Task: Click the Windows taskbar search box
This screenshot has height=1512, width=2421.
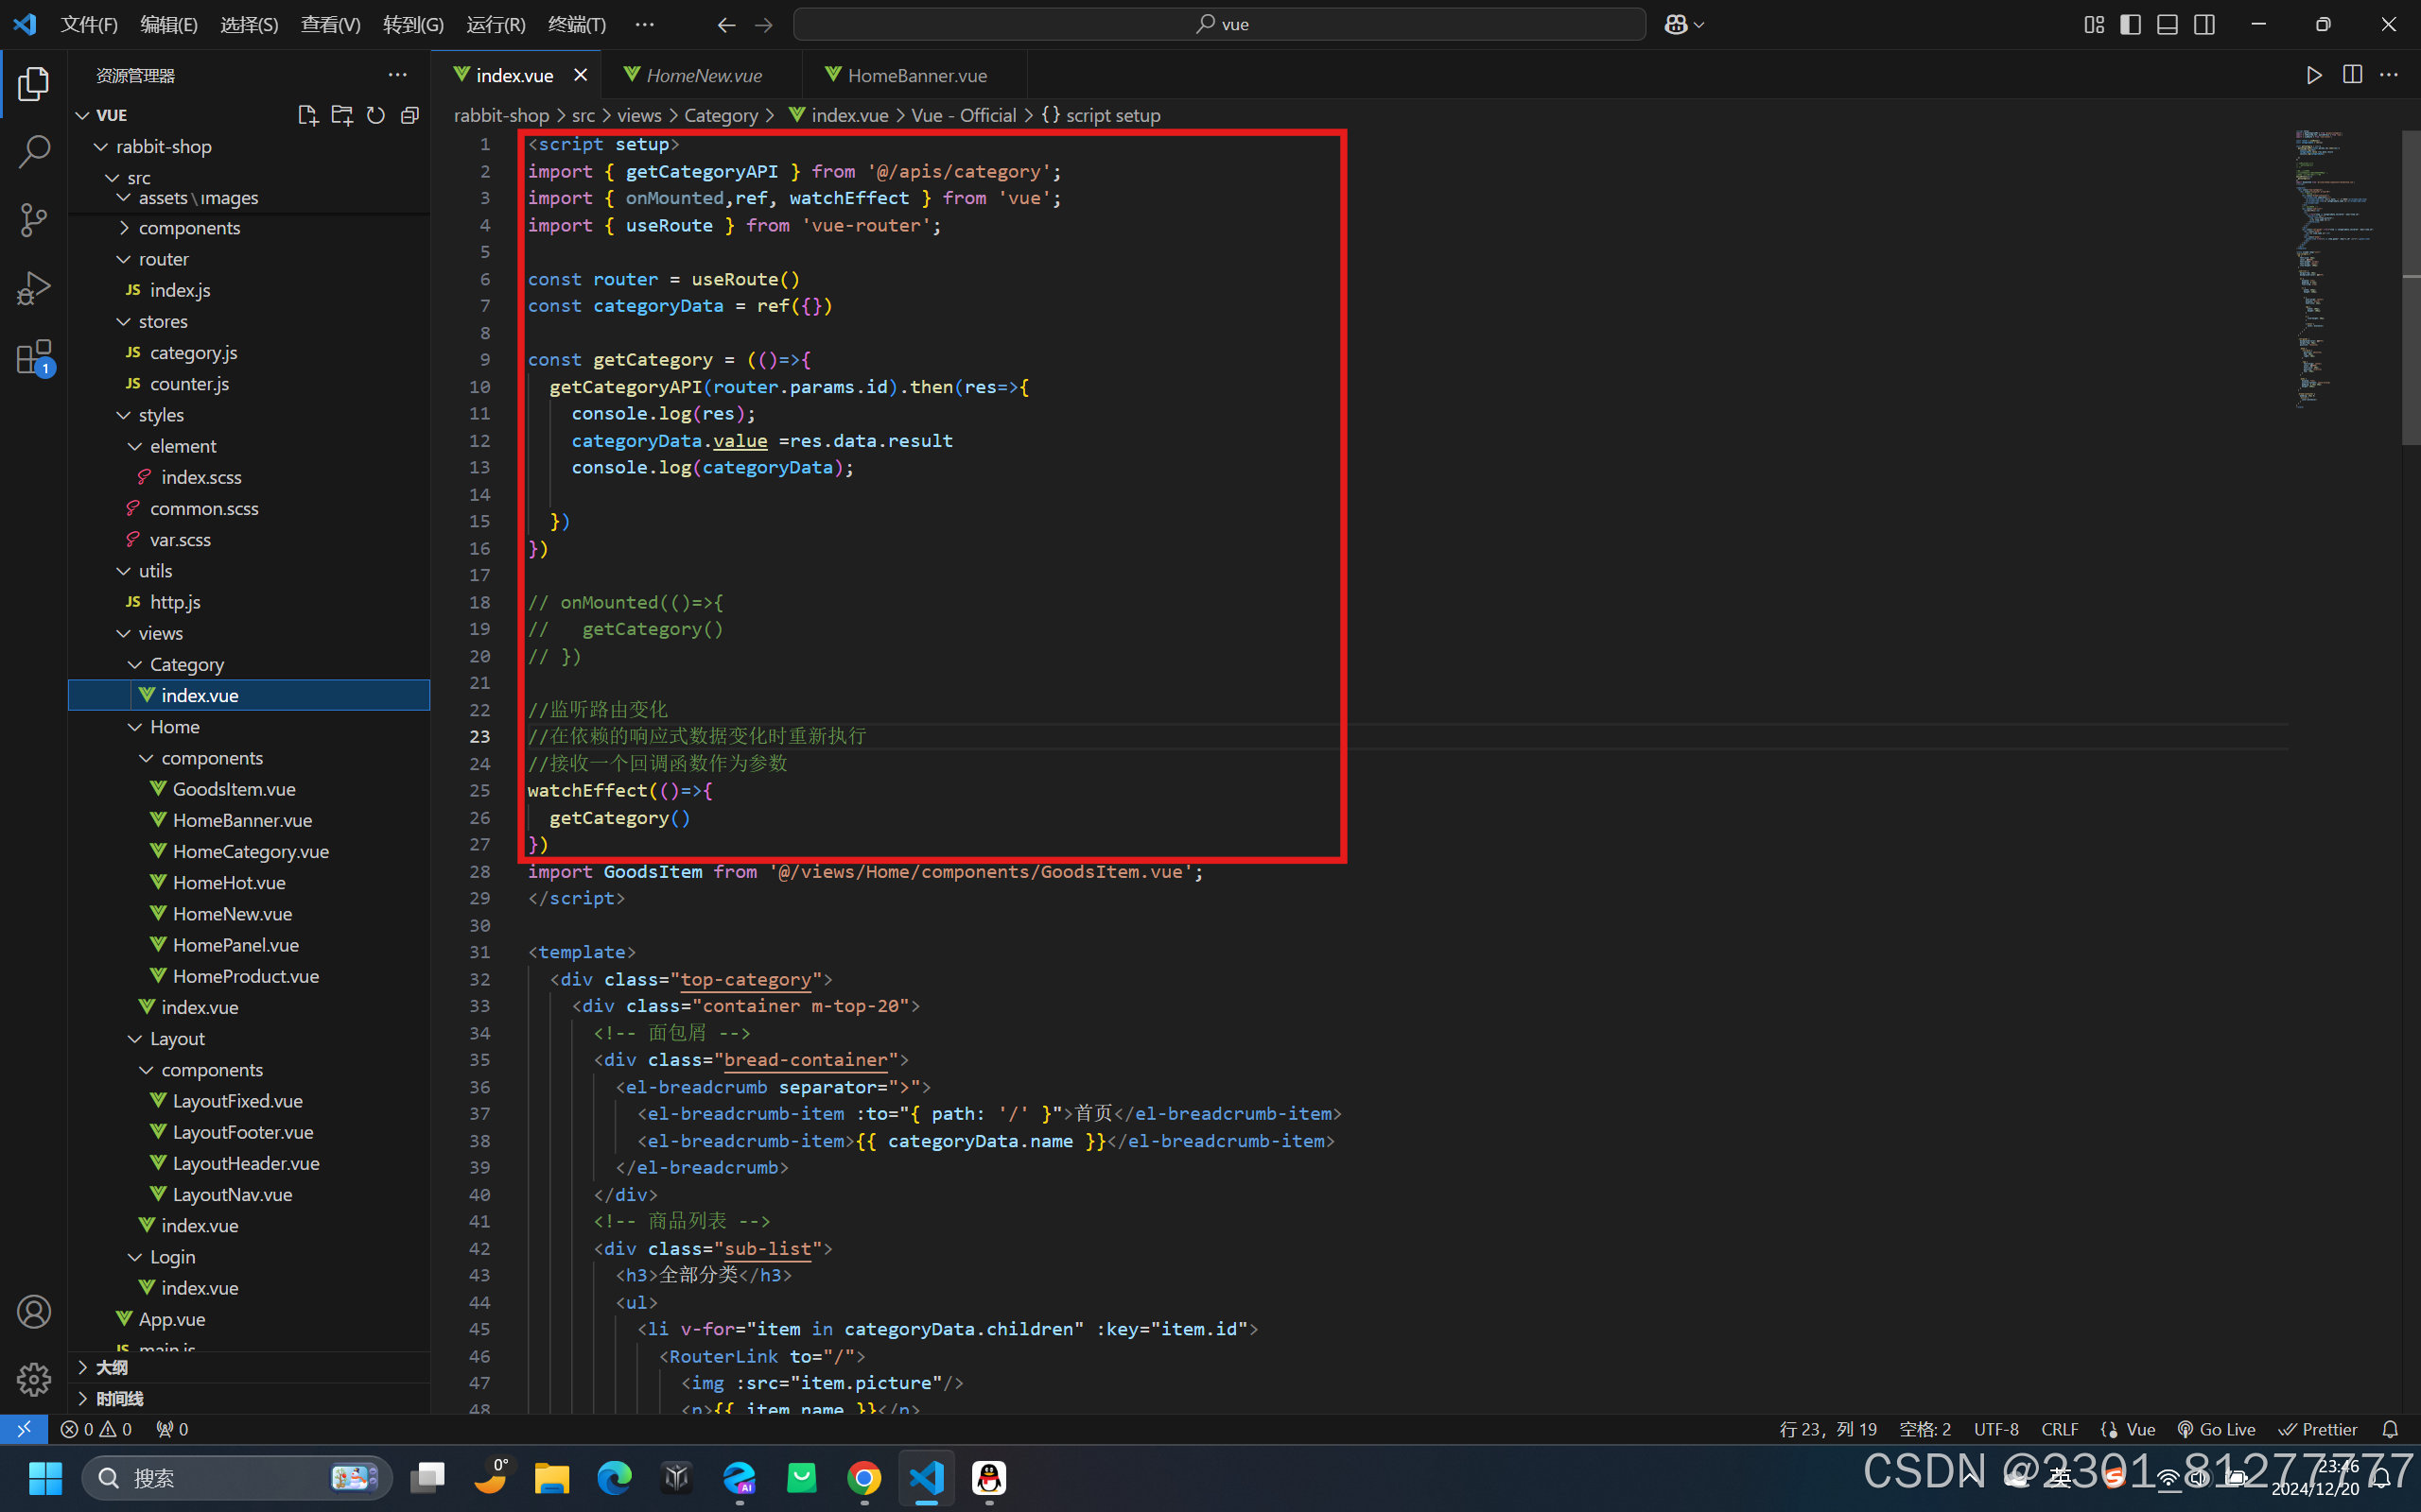Action: coord(237,1477)
